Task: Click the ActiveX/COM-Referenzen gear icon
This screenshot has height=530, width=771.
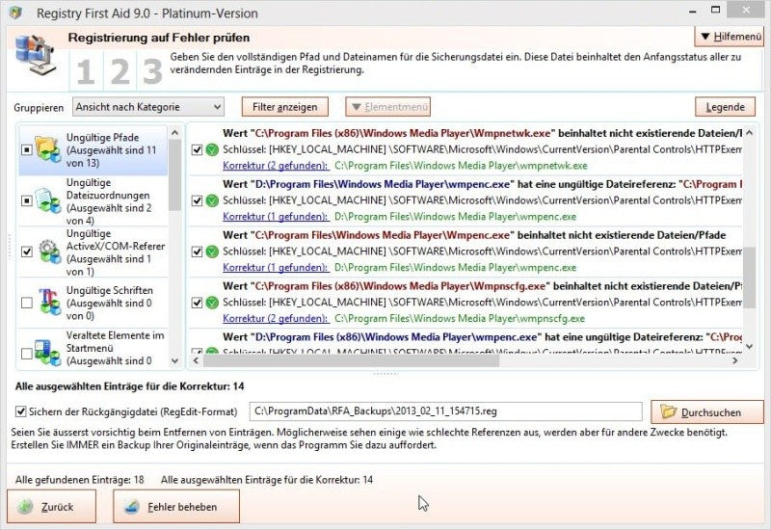Action: pyautogui.click(x=49, y=252)
